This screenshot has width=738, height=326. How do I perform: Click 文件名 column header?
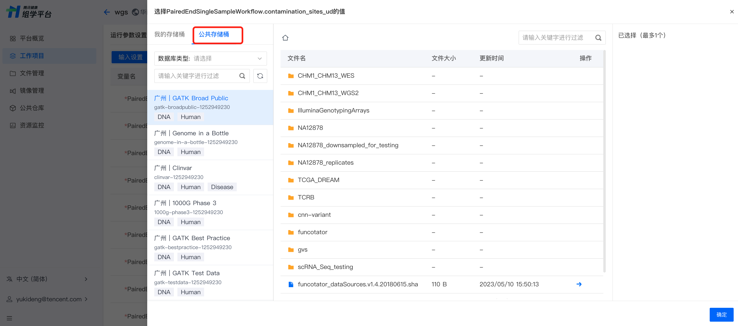(x=297, y=58)
